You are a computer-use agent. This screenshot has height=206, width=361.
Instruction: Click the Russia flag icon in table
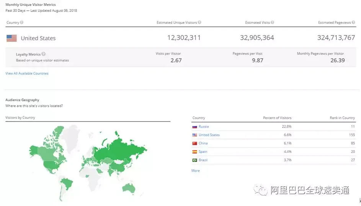[194, 127]
